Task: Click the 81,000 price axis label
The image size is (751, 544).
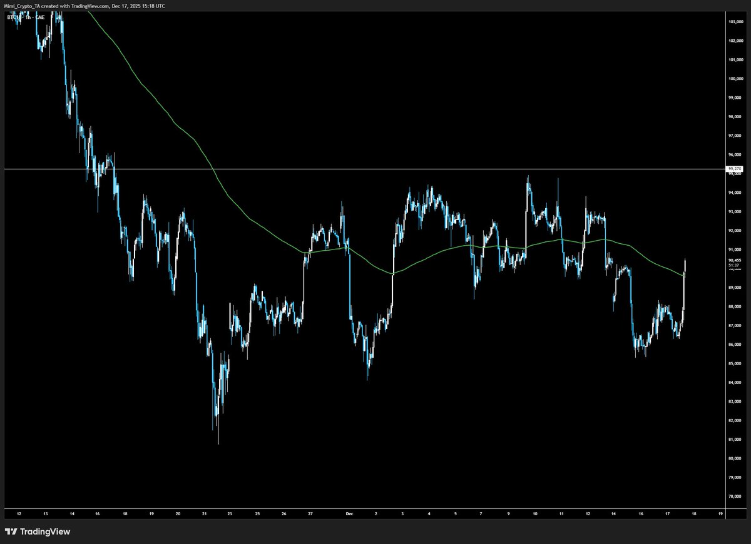Action: (735, 440)
